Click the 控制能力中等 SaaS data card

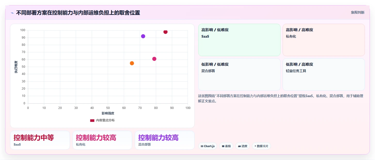click(x=40, y=140)
